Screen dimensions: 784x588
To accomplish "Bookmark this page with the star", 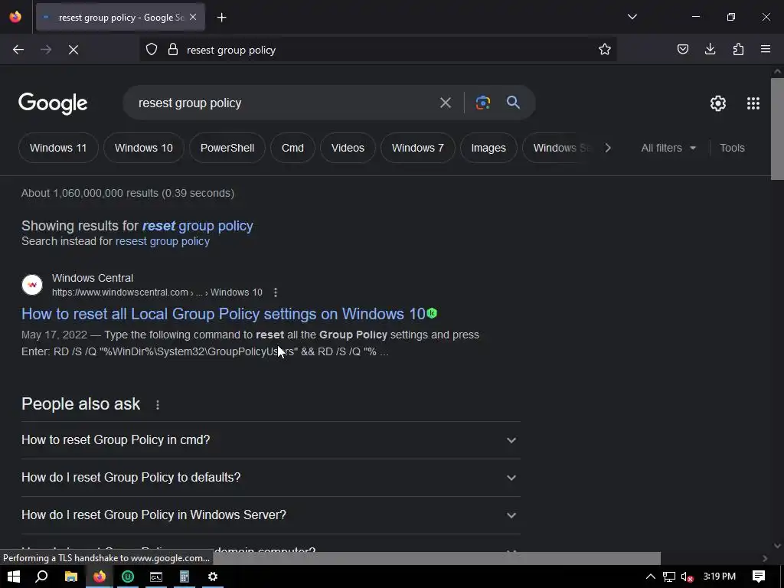I will tap(605, 50).
